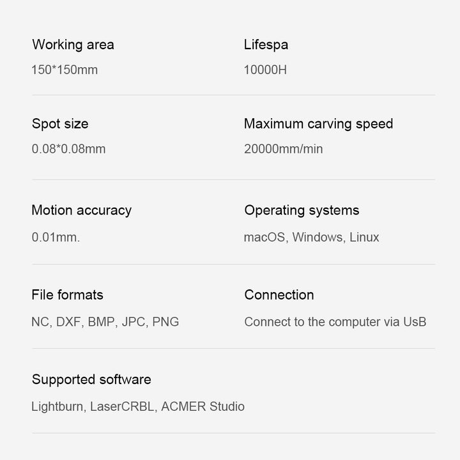
Task: Click the Motion accuracy heading
Action: pyautogui.click(x=81, y=210)
